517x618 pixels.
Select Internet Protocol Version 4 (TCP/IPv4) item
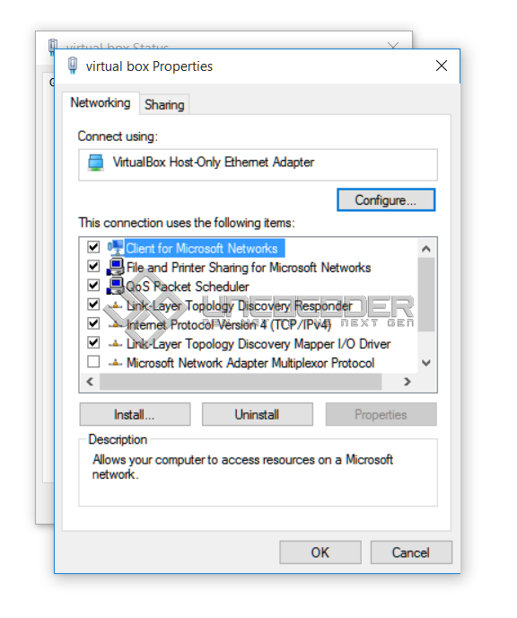click(228, 325)
